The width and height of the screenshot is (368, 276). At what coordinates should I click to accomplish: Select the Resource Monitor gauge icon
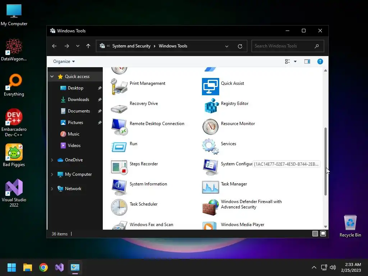pos(210,127)
